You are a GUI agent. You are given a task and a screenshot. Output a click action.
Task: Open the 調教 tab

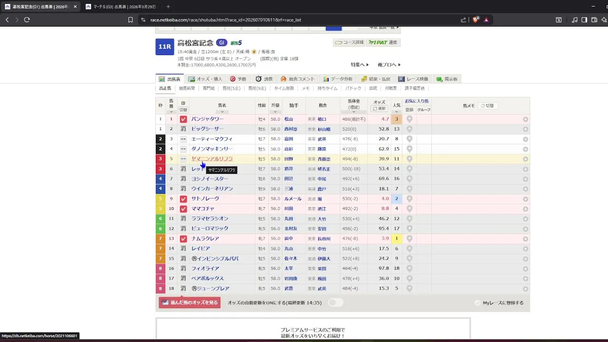click(265, 79)
